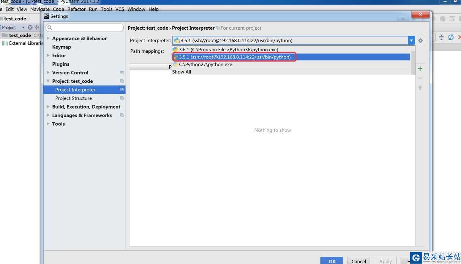Screen dimensions: 461x264
Task: Open the VCS menu
Action: (x=120, y=9)
